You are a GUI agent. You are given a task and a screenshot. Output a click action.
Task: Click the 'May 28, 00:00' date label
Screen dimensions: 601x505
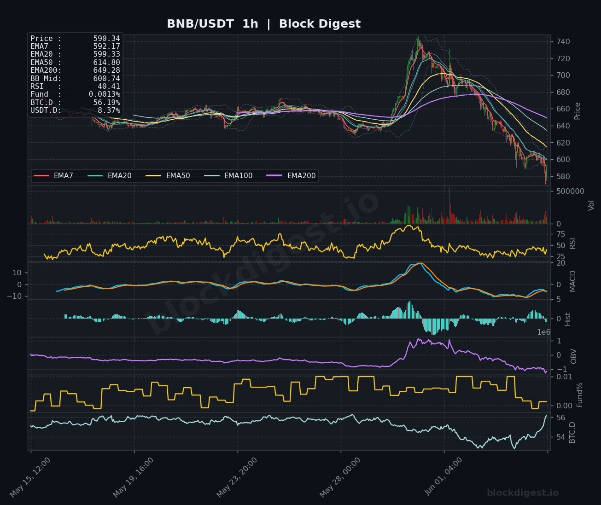340,477
